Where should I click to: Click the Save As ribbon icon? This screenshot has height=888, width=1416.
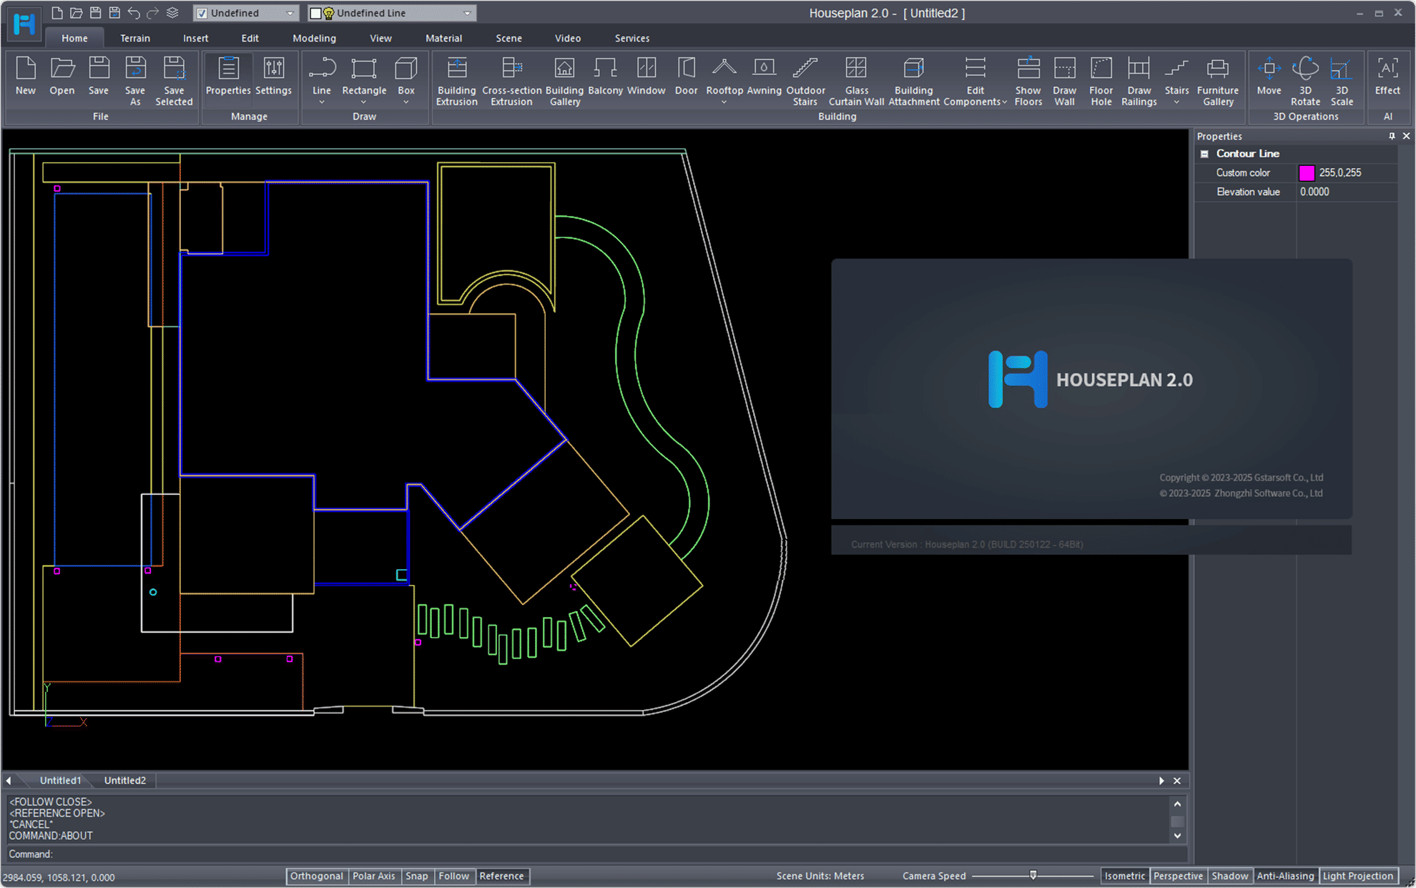coord(135,81)
